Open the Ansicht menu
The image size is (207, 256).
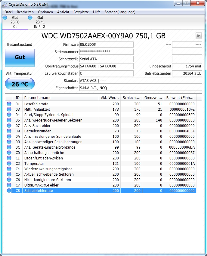pyautogui.click(x=63, y=12)
